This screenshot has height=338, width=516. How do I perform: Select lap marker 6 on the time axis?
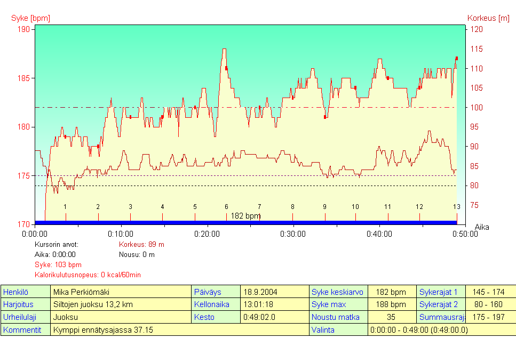coord(226,207)
